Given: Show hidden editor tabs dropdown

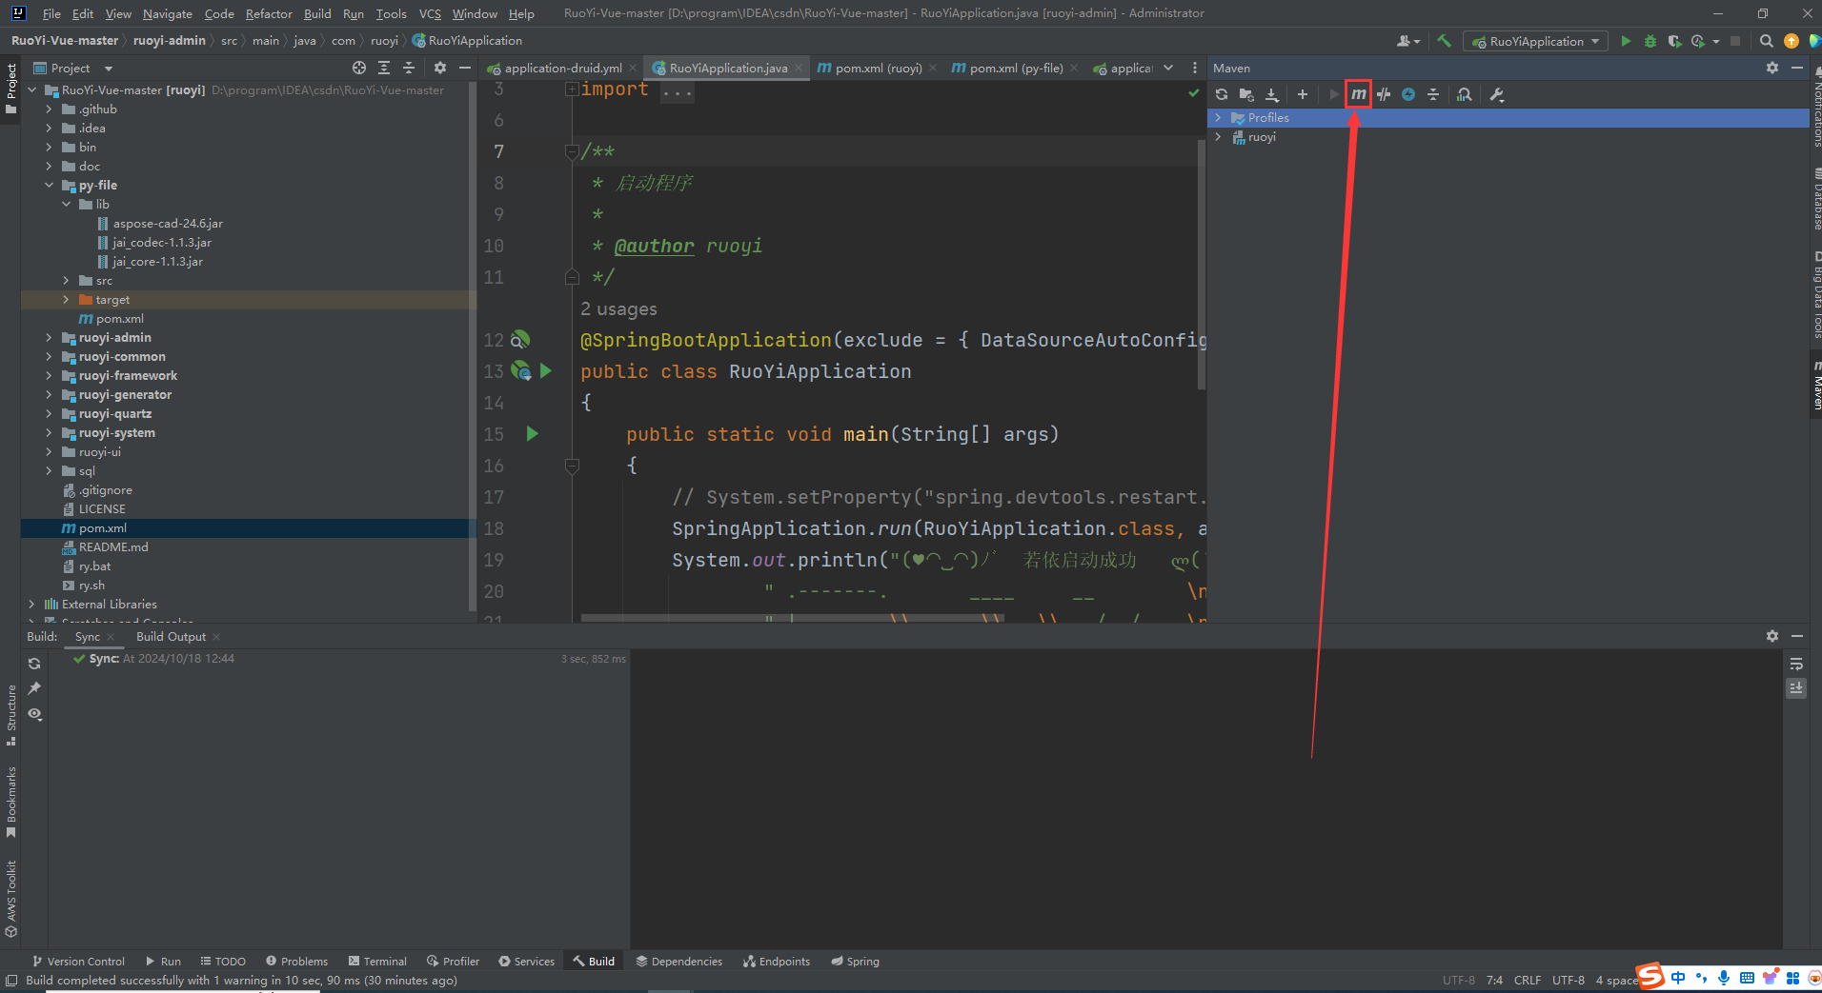Looking at the screenshot, I should (1168, 68).
